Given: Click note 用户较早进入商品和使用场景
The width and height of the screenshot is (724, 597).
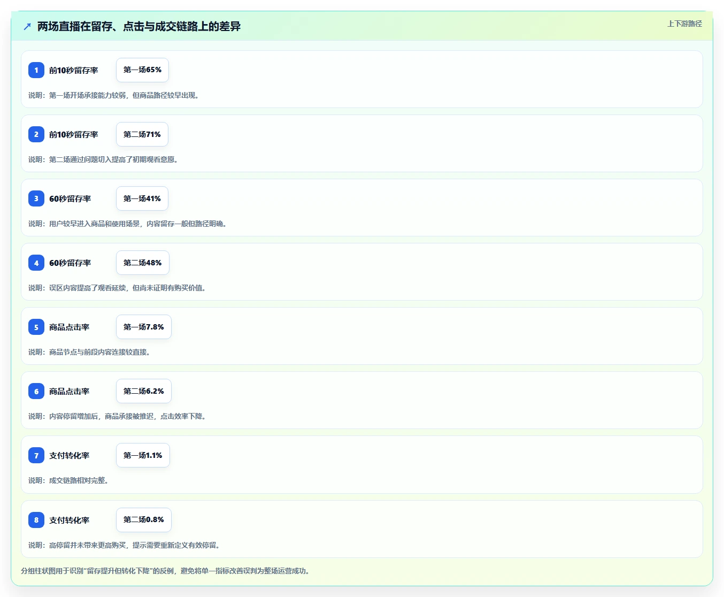Looking at the screenshot, I should pyautogui.click(x=129, y=224).
